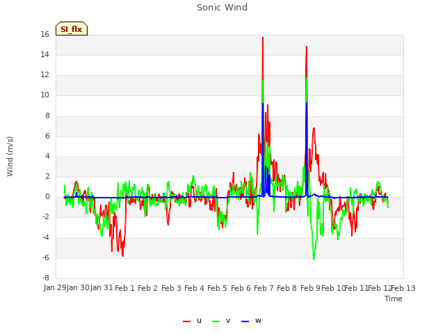Viewport: 445px width, 334px height.
Task: Click the red u legend line swatch
Action: 187,321
